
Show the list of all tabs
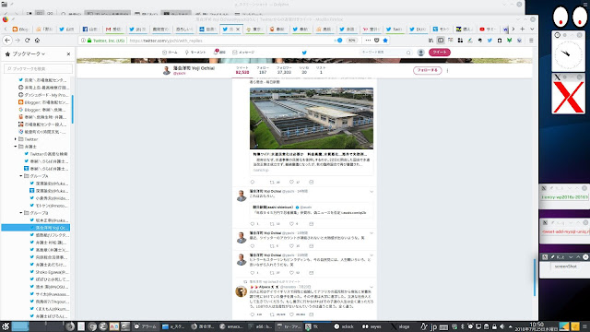click(532, 29)
